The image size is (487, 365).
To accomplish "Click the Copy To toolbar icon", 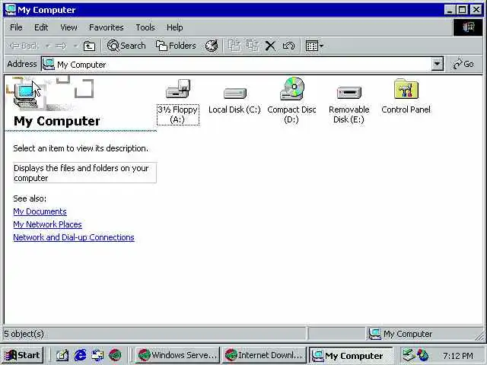I will point(253,46).
